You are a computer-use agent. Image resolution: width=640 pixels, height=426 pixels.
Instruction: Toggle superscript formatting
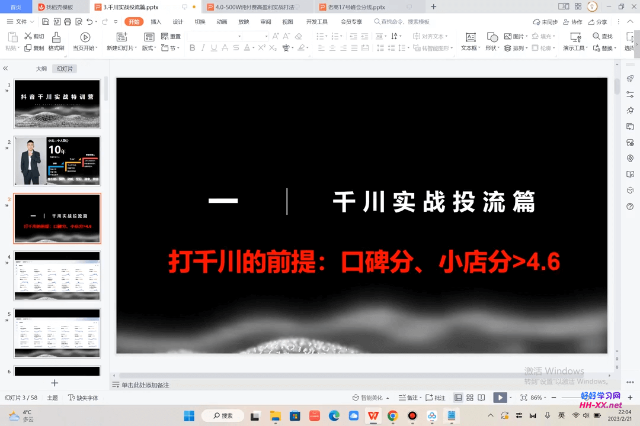(262, 48)
